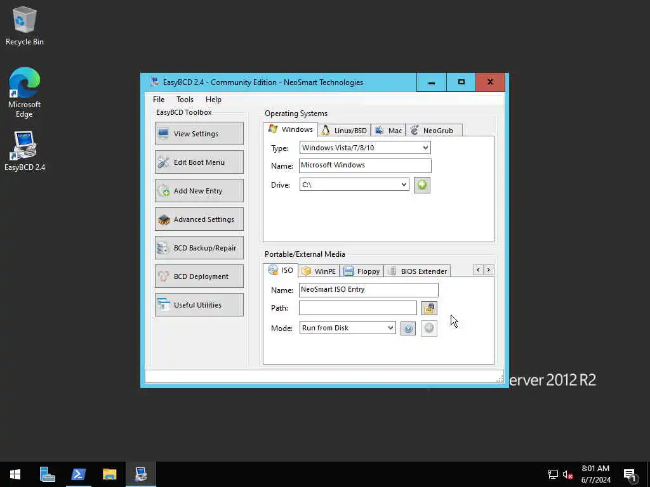
Task: Open the Windows Start button
Action: [15, 474]
